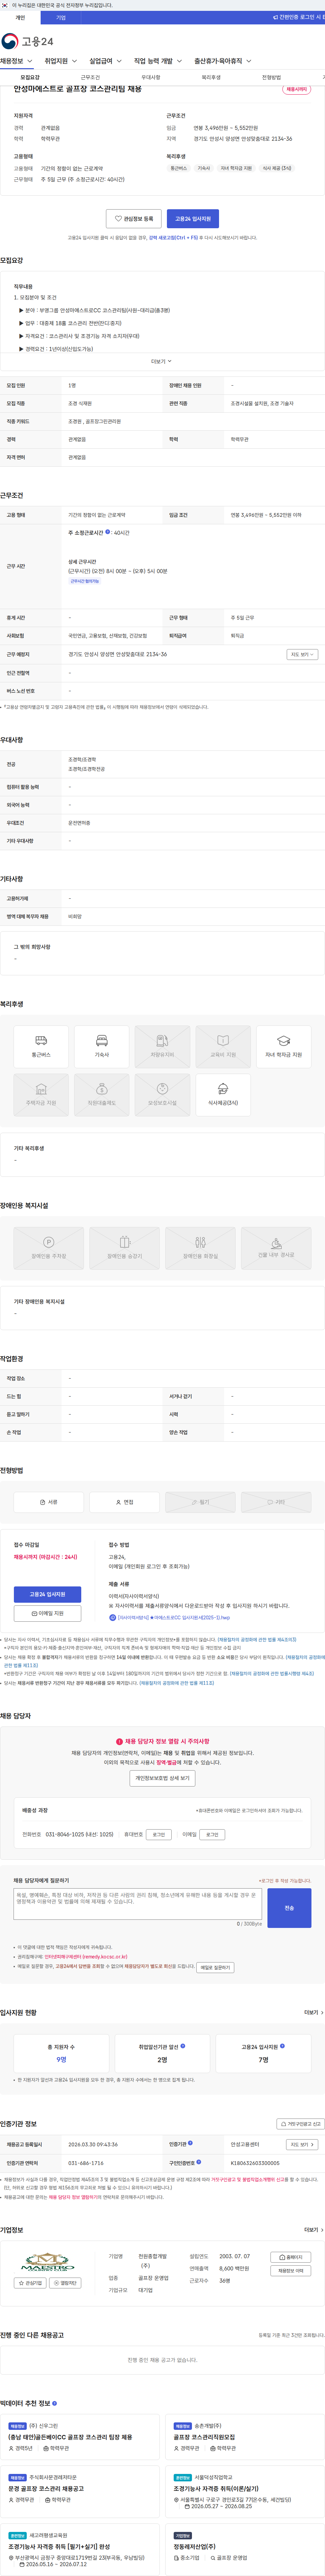
Task: Select the 기타 screening method
Action: point(276,1502)
